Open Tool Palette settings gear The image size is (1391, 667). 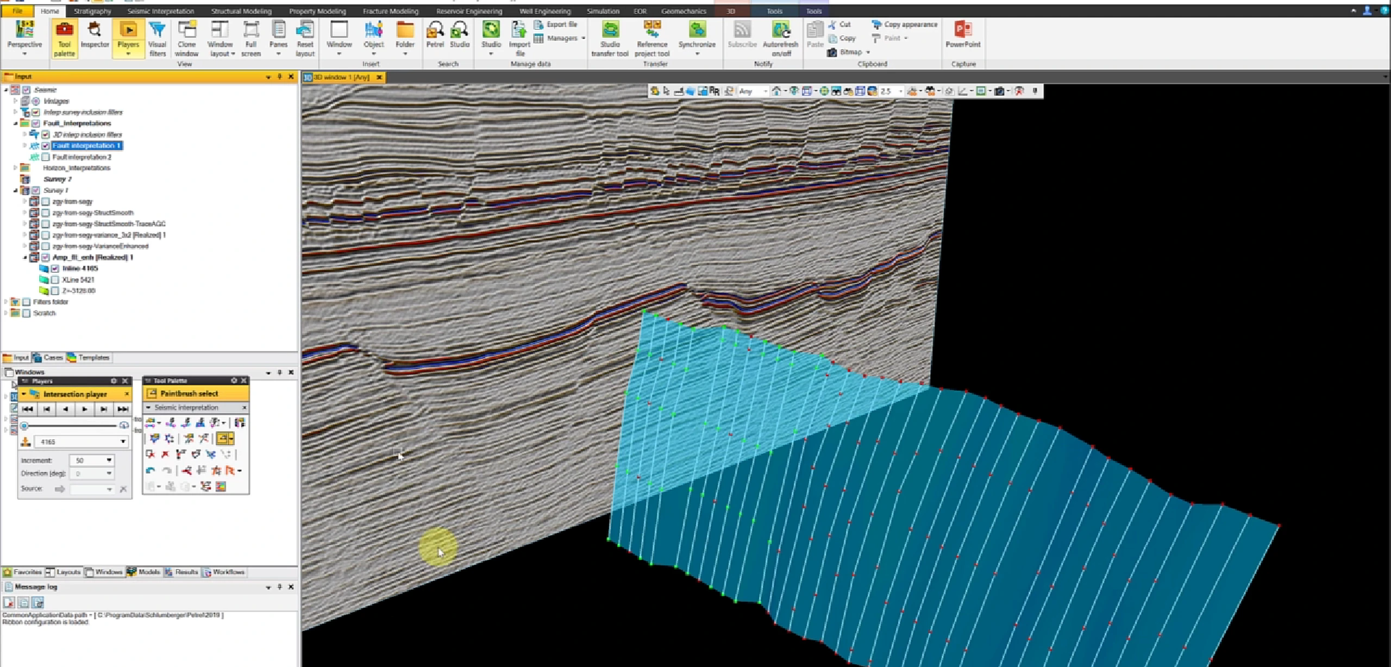pyautogui.click(x=234, y=381)
